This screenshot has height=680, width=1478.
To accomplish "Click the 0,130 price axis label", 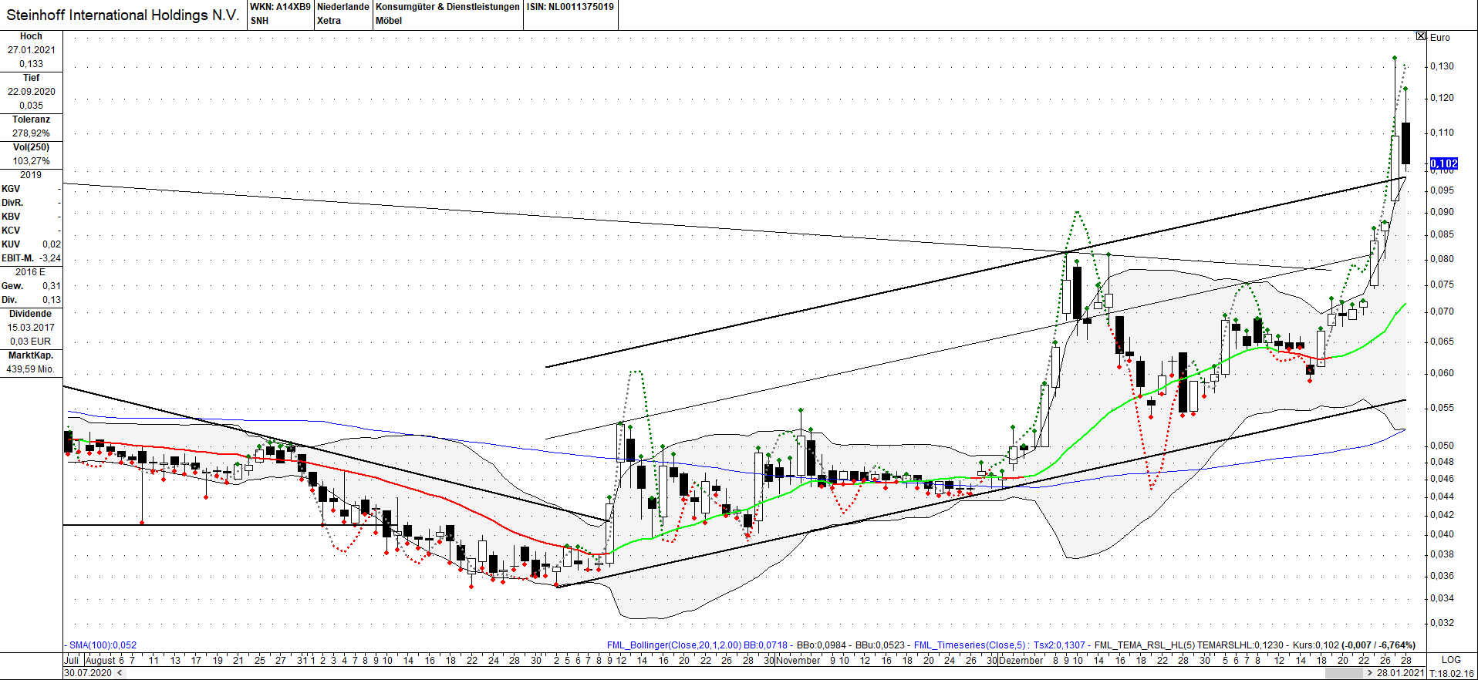I will (x=1442, y=66).
